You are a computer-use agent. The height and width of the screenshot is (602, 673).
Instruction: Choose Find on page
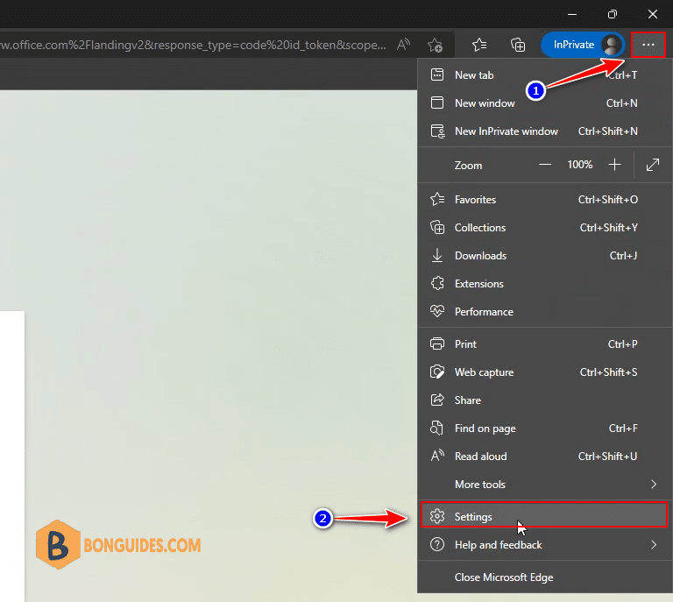pos(544,428)
